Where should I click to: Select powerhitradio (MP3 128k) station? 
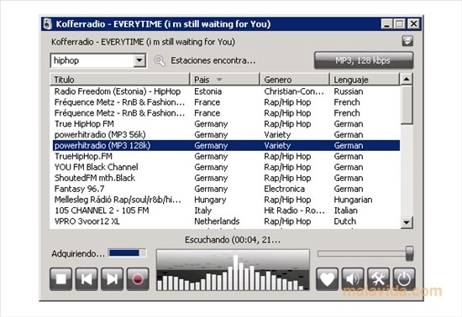(x=226, y=146)
